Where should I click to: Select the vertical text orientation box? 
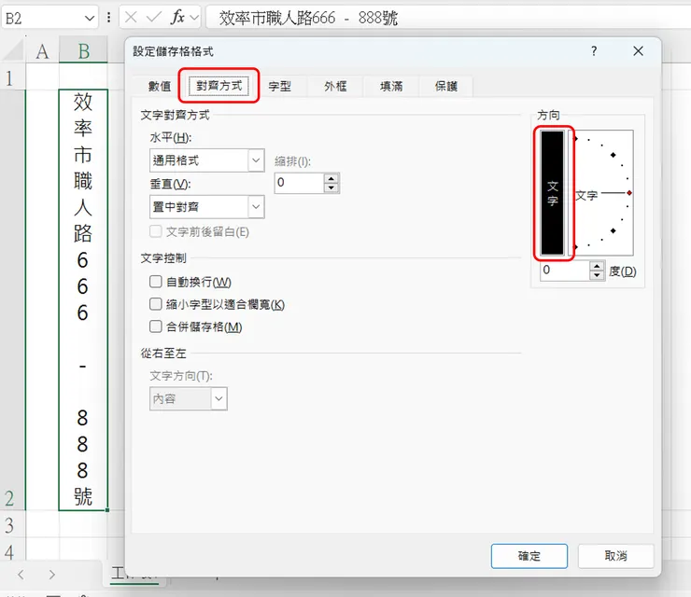pos(553,193)
